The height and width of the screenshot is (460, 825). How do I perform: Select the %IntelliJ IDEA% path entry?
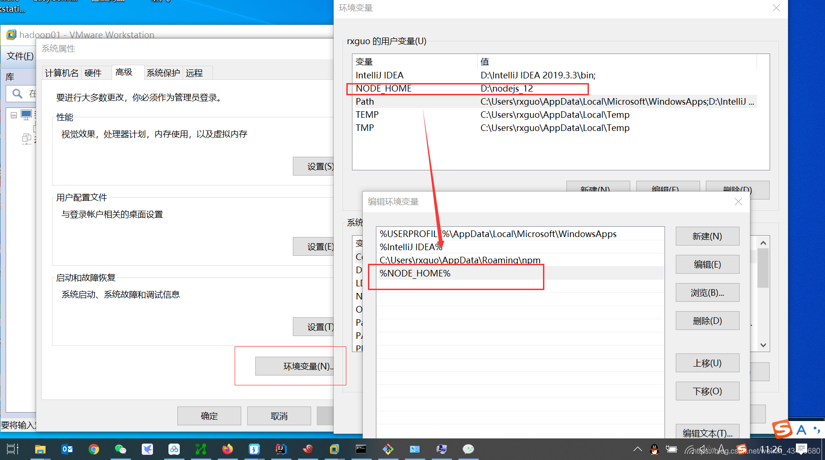[520, 247]
